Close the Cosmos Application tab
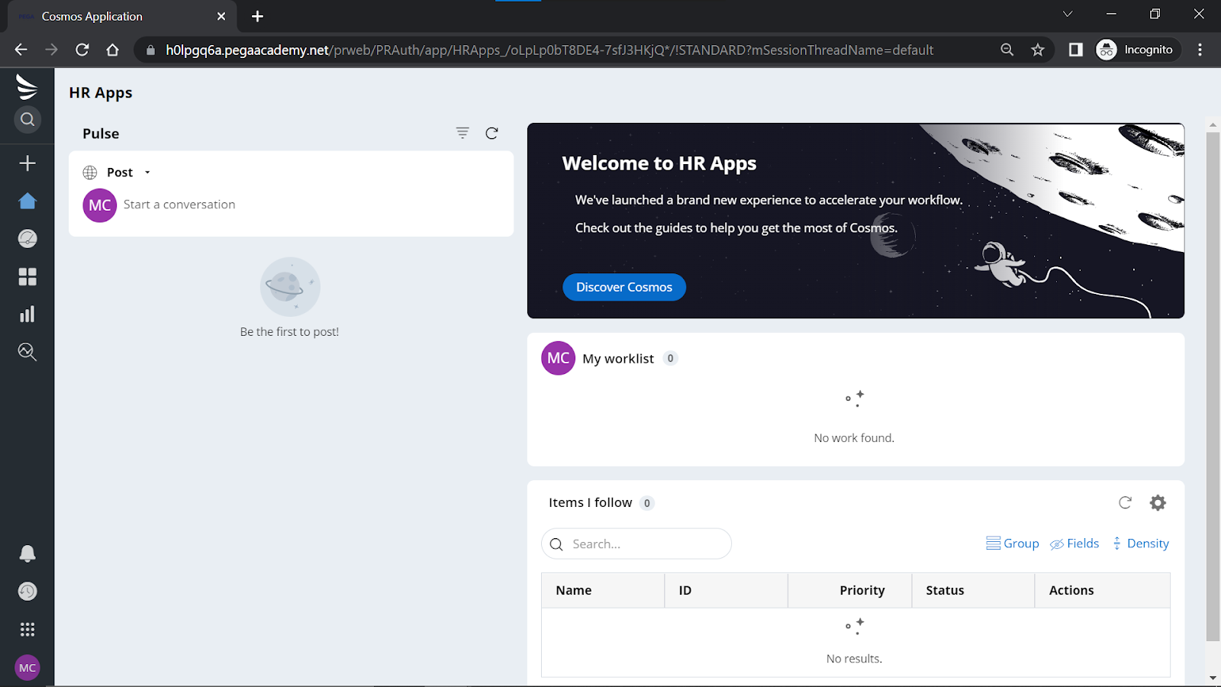The height and width of the screenshot is (687, 1221). click(221, 16)
